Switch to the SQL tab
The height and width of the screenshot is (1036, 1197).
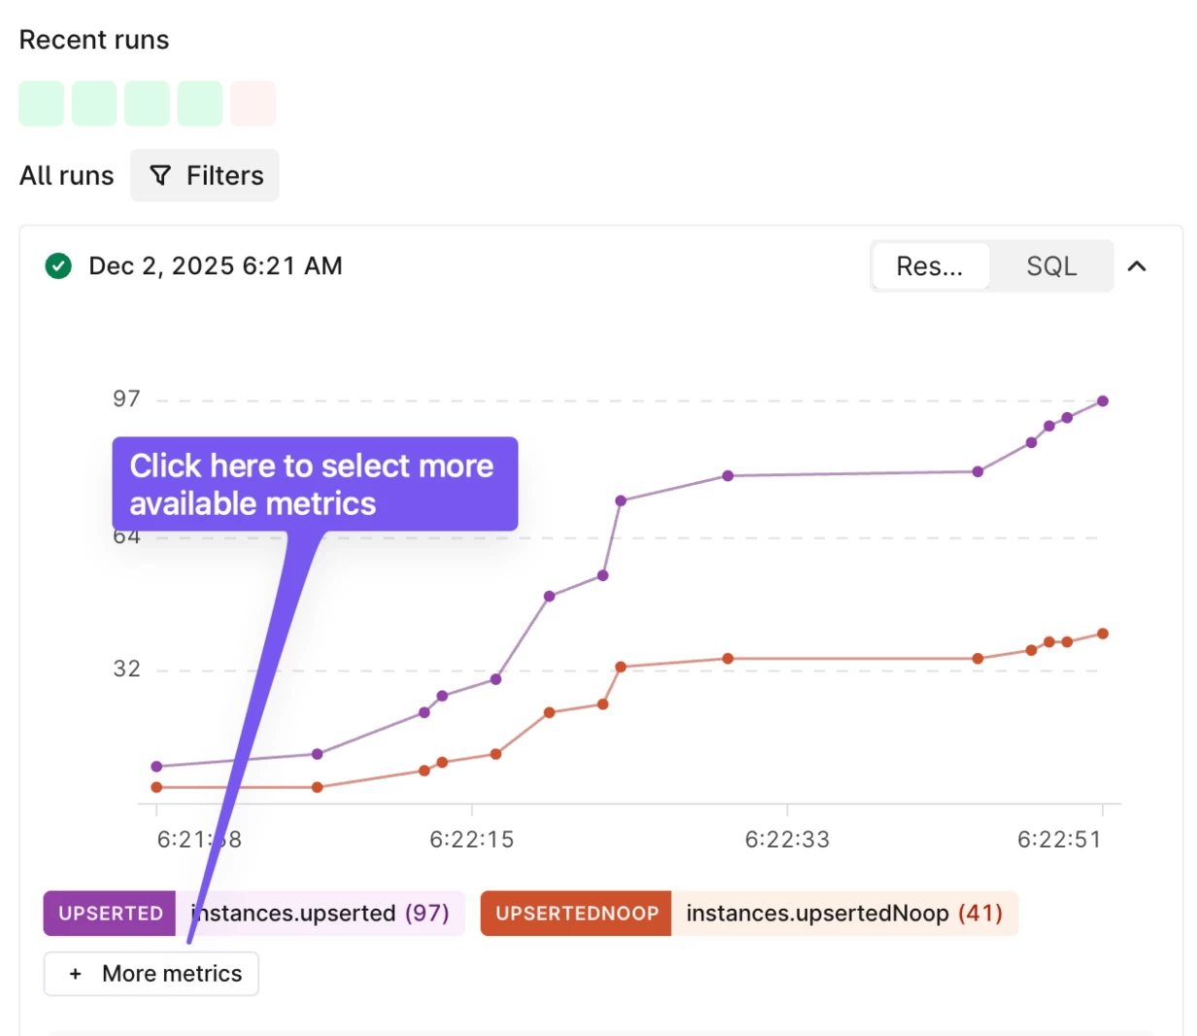(x=1051, y=266)
